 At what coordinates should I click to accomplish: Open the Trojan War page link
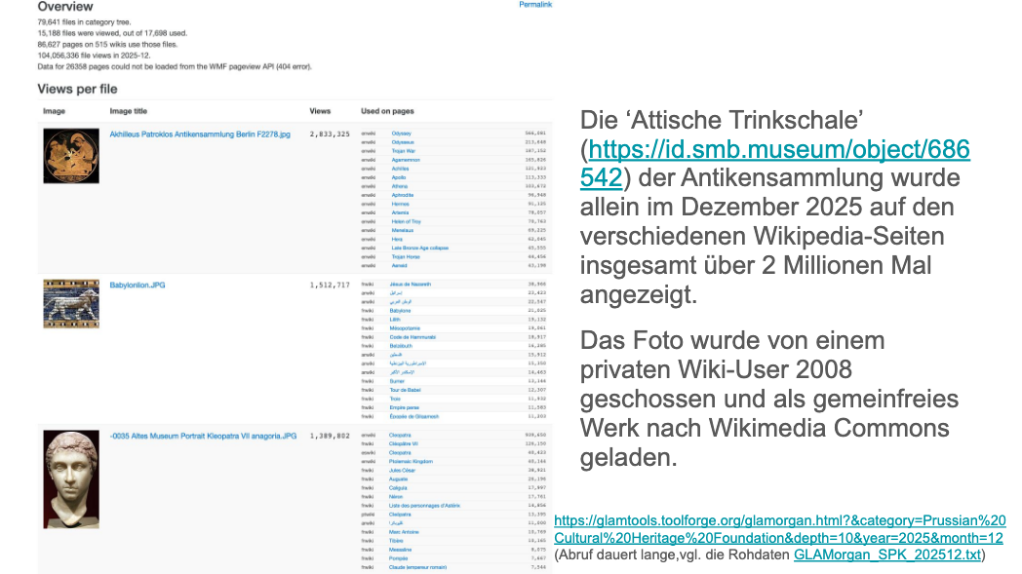[x=403, y=150]
